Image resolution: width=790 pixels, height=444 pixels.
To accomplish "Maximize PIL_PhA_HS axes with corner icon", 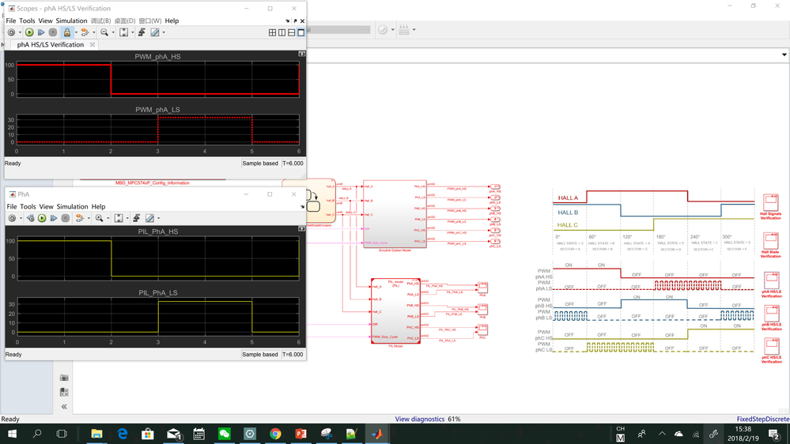I will 301,228.
